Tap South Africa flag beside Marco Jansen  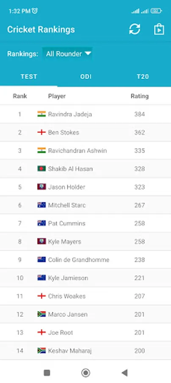[x=41, y=314]
